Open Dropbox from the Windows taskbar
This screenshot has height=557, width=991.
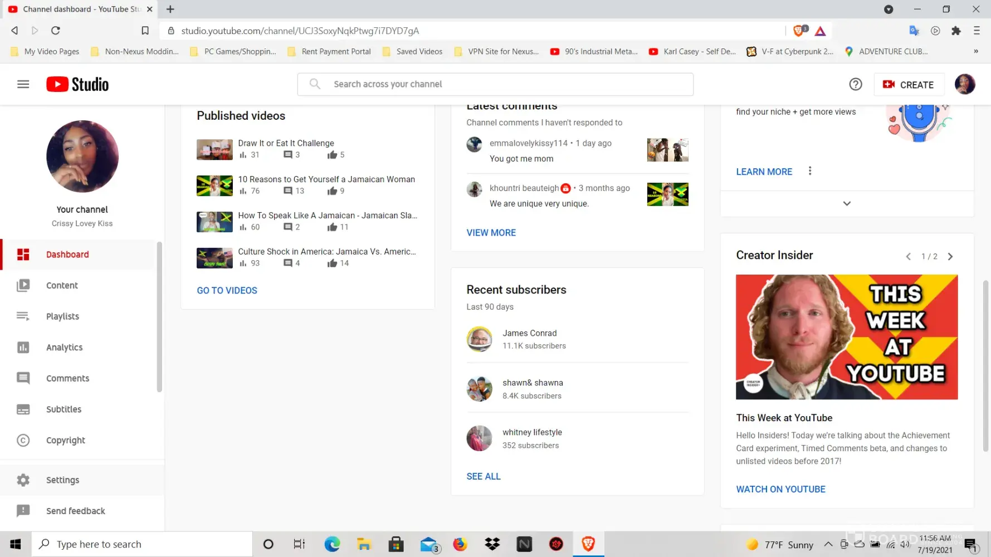point(492,544)
